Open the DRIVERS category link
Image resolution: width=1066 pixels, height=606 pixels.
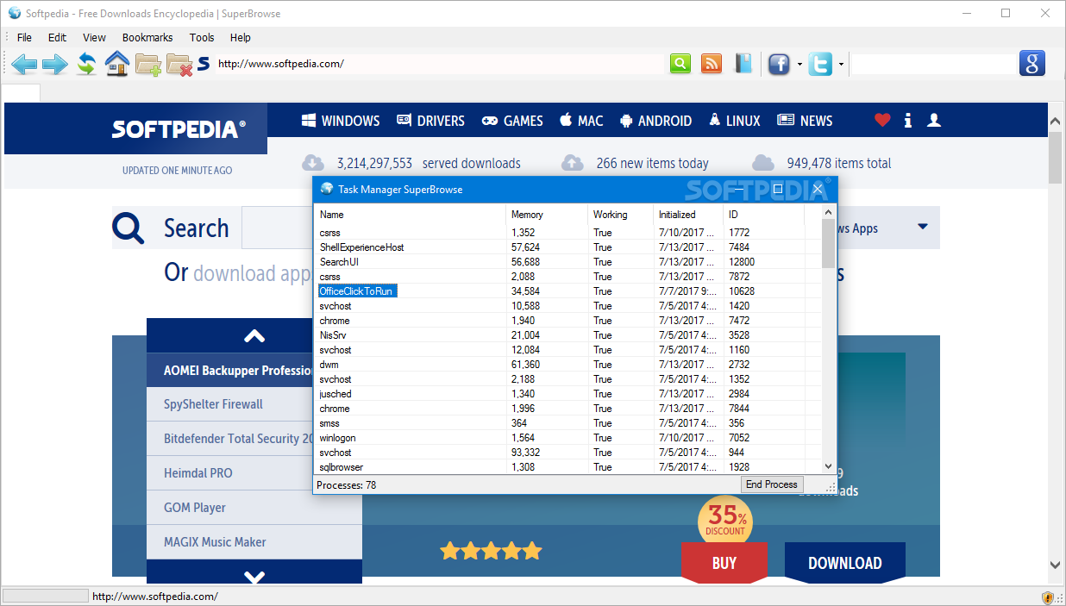(430, 121)
